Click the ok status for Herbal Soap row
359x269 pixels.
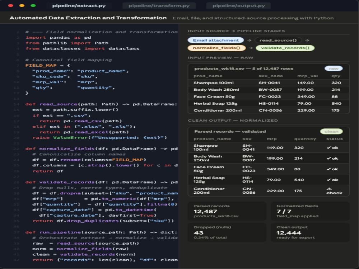pos(332,180)
